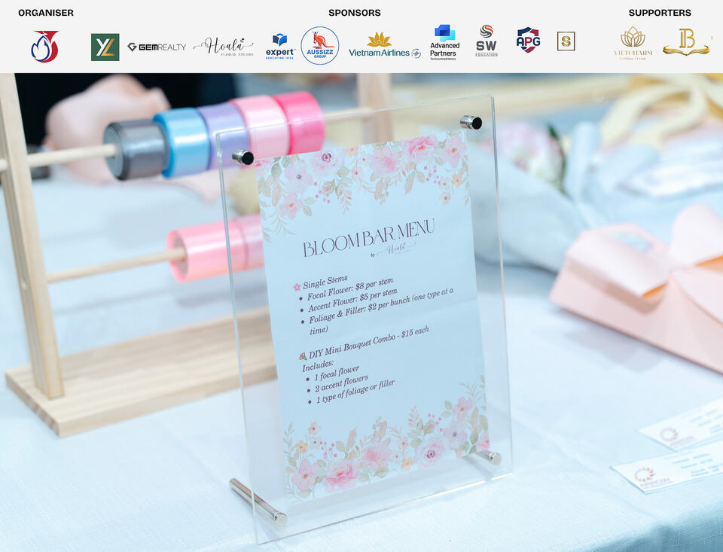Click the SW Education logo
Screen dimensions: 723x552
click(487, 41)
